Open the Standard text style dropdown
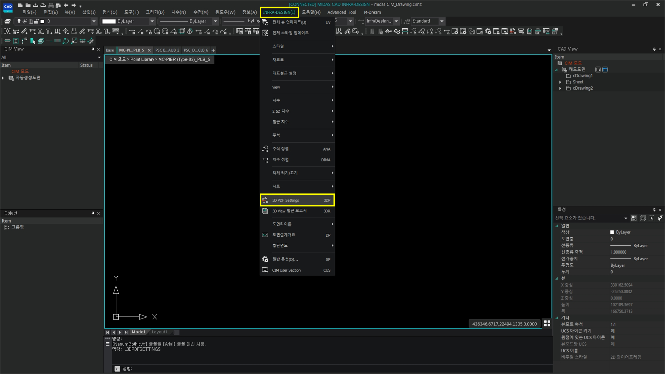Viewport: 665px width, 374px height. point(442,21)
